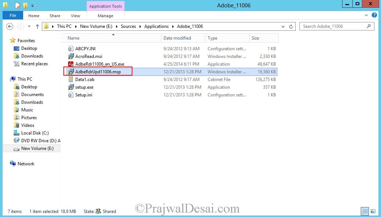Expand breadcrumb arrow after Applications
Image resolution: width=381 pixels, height=217 pixels.
[173, 26]
